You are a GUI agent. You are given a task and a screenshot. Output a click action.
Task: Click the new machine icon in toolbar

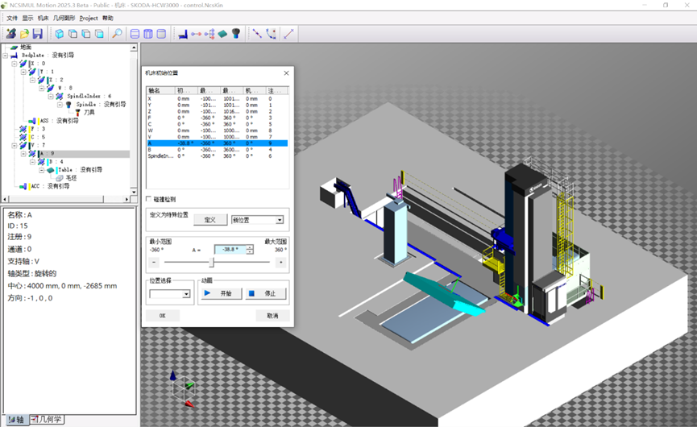coord(11,34)
